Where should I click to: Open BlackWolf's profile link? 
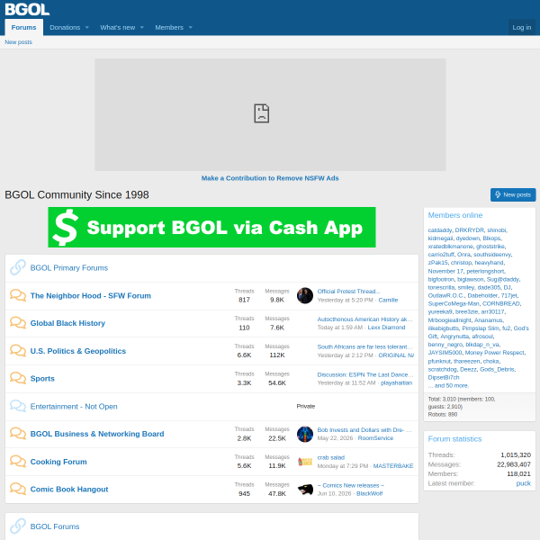[370, 493]
